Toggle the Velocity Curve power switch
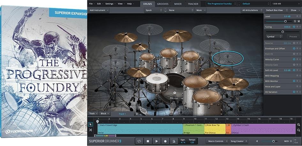Viewport: 302px width, 146px height. pos(294,59)
